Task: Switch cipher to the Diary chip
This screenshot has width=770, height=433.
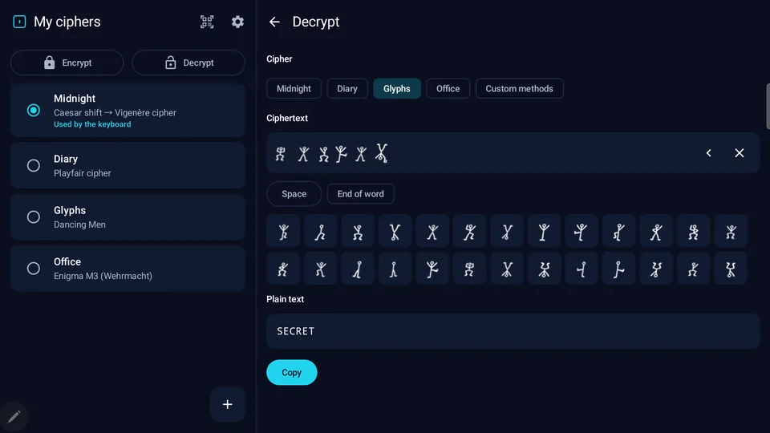Action: (x=347, y=89)
